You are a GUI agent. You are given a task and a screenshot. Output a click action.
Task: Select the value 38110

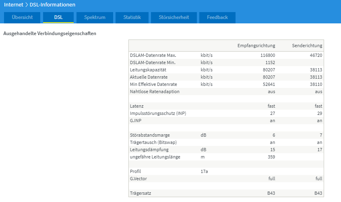316,84
